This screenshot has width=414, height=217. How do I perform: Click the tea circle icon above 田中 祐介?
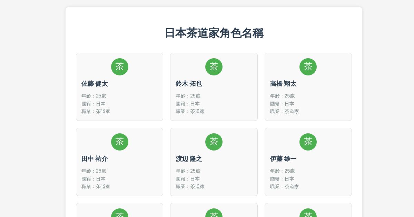(x=119, y=142)
